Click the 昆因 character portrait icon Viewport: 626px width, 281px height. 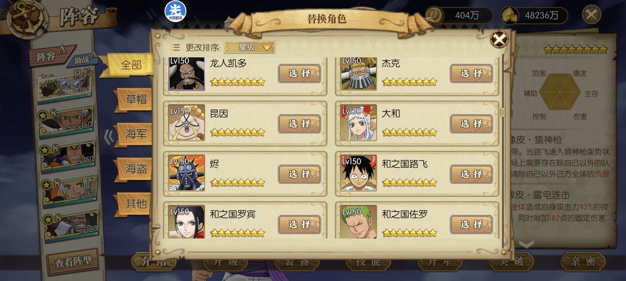[186, 123]
